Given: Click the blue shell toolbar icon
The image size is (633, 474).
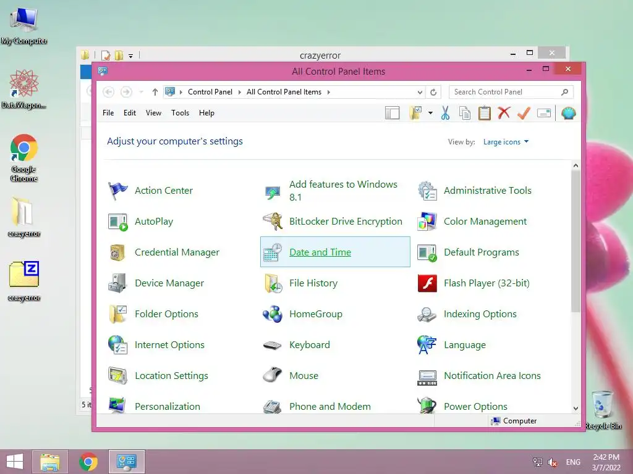Looking at the screenshot, I should [x=569, y=114].
